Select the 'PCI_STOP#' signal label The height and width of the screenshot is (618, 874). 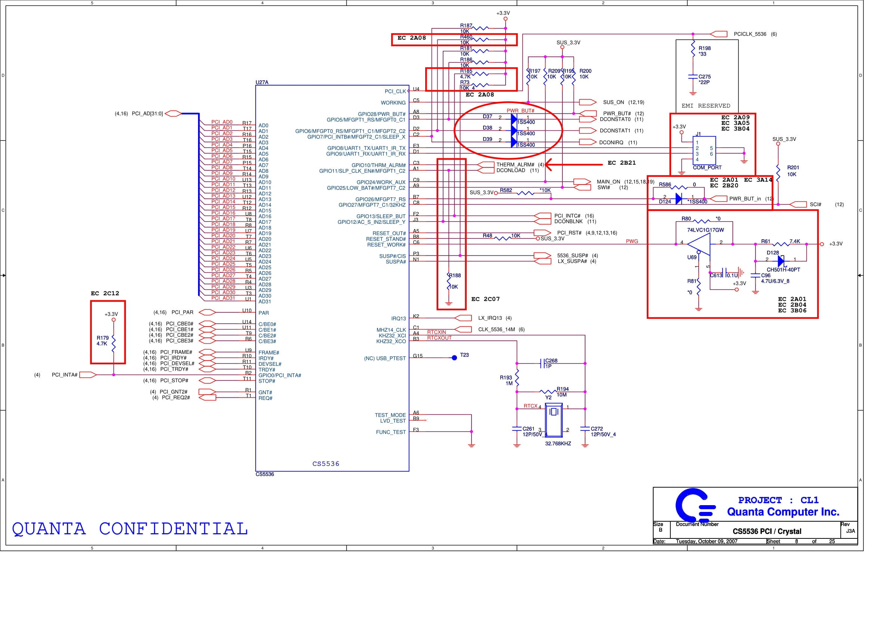point(174,380)
